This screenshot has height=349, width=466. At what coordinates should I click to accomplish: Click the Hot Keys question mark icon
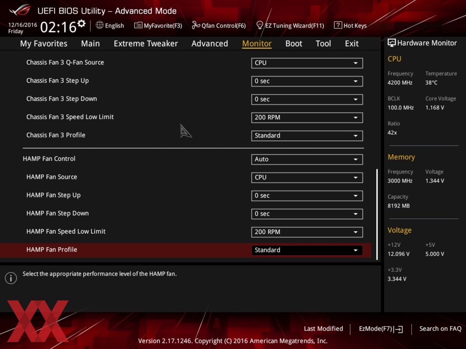tap(338, 25)
